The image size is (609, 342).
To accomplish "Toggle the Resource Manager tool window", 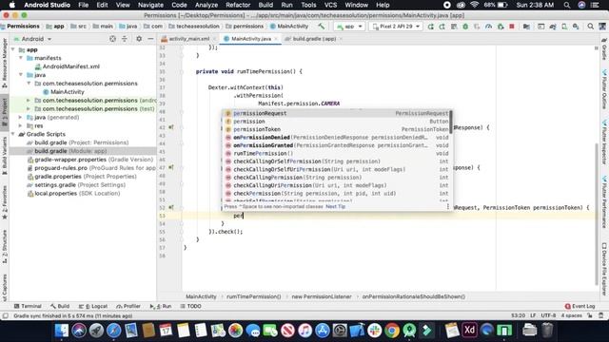I will pyautogui.click(x=5, y=64).
